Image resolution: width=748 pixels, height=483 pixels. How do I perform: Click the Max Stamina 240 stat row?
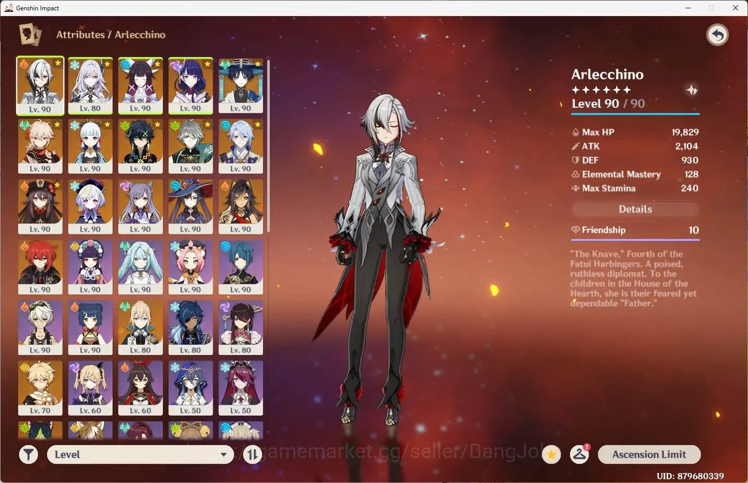635,188
